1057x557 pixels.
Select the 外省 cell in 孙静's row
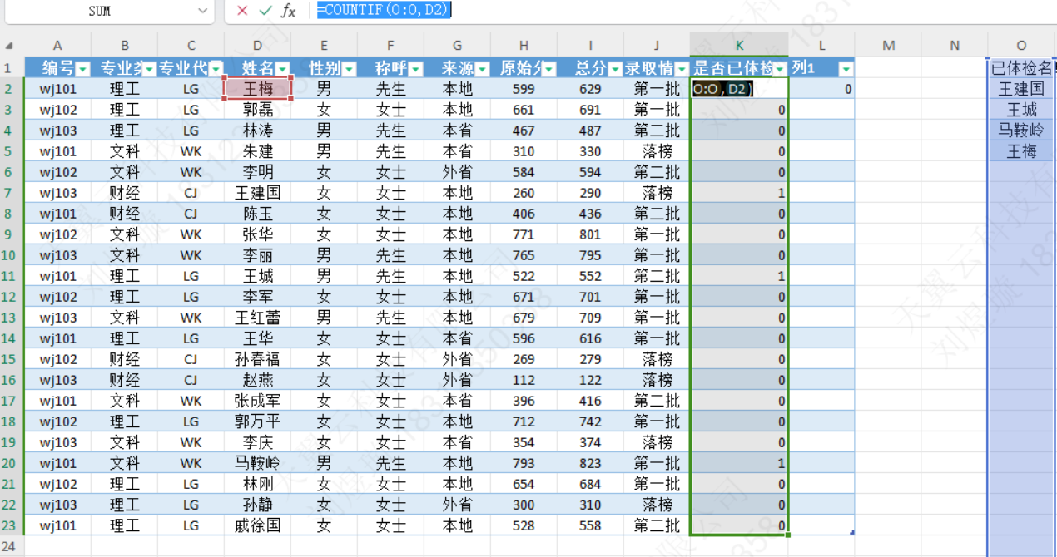click(457, 505)
